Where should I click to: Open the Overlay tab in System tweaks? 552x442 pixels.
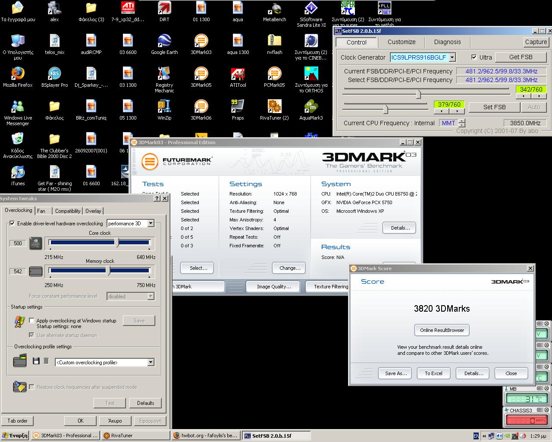pos(93,211)
